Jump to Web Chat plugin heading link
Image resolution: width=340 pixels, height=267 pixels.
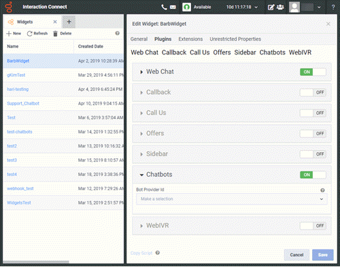[x=145, y=52]
